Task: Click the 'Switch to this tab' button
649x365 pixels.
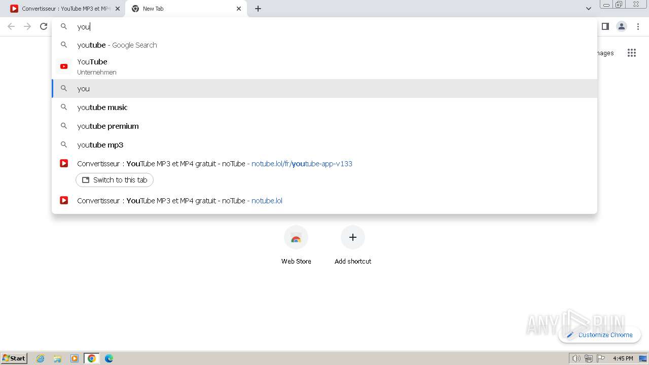Action: (x=115, y=180)
